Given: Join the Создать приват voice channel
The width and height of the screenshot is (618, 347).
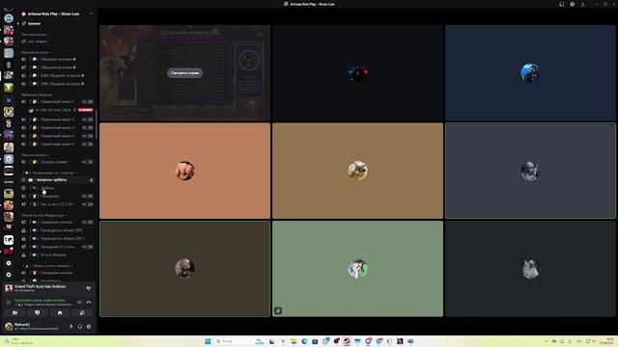Looking at the screenshot, I should pyautogui.click(x=57, y=162).
